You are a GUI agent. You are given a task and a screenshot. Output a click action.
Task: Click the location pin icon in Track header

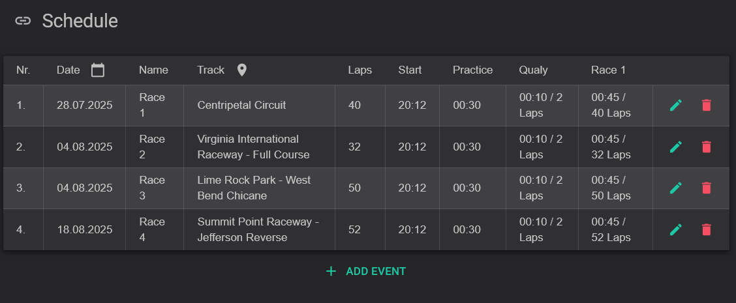tap(241, 70)
